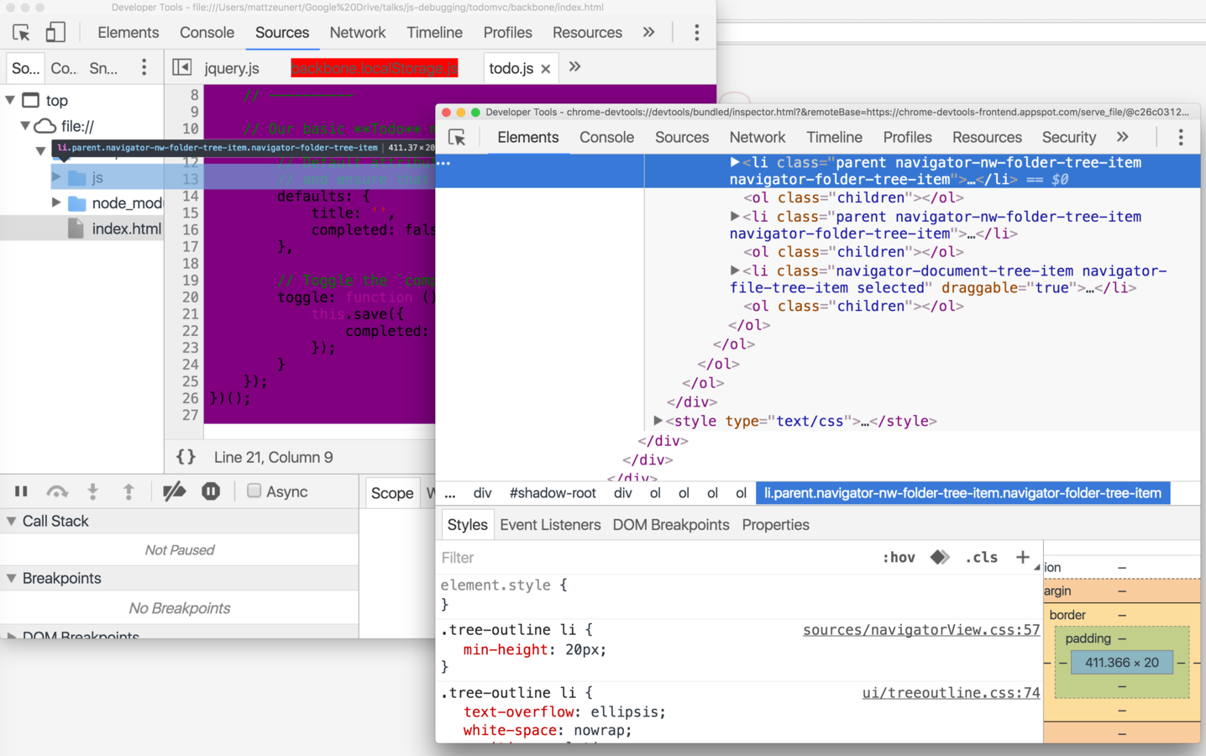This screenshot has width=1206, height=756.
Task: Toggle device mode icon in back window
Action: [55, 33]
